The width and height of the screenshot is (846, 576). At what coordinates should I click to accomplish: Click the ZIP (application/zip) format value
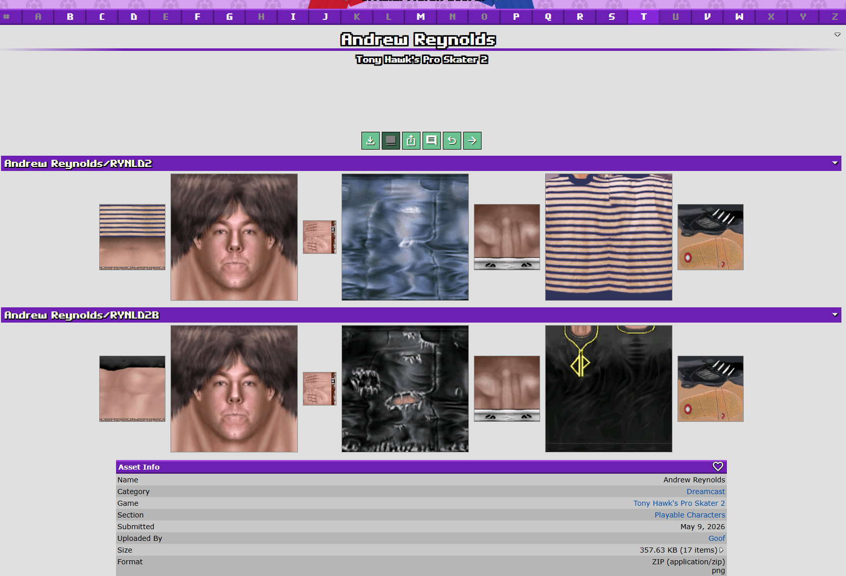pyautogui.click(x=688, y=562)
